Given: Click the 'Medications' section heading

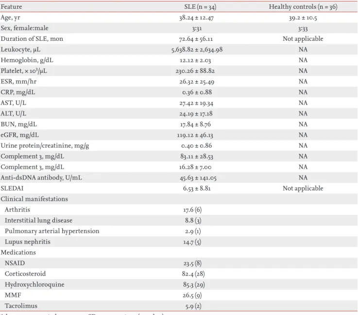Looking at the screenshot, I should [x=18, y=252].
